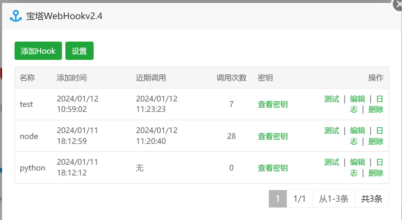Run 测试 for the python hook
This screenshot has height=220, width=402.
click(x=332, y=162)
